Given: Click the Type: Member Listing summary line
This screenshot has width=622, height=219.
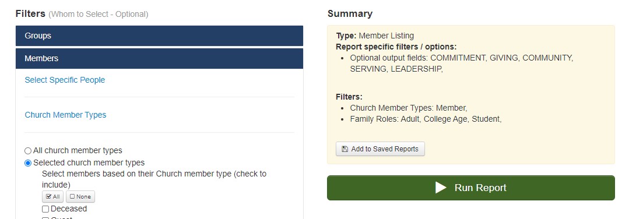Looking at the screenshot, I should (375, 36).
